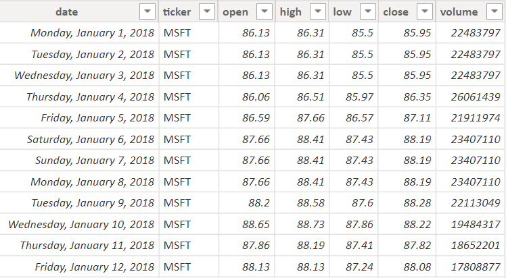Click low value 87.24
The image size is (506, 278).
[x=359, y=267]
